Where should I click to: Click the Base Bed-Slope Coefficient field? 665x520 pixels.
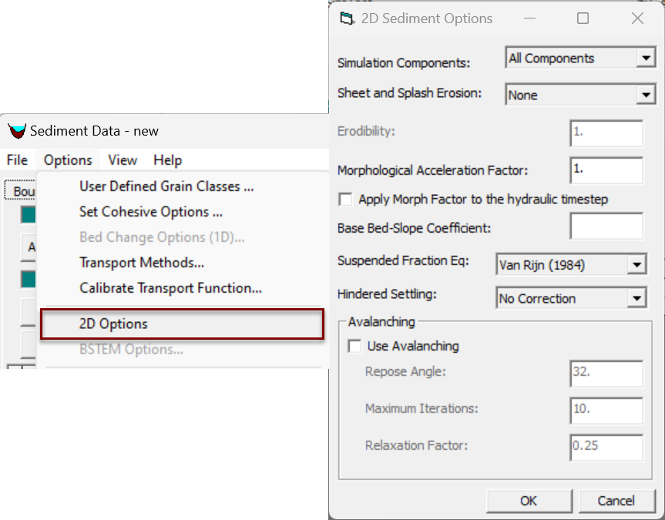tap(606, 226)
